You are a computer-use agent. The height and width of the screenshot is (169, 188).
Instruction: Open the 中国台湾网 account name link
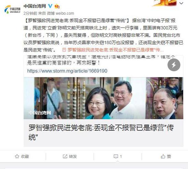coord(35,6)
